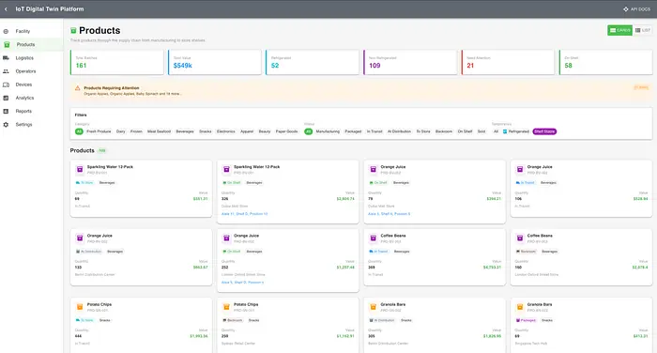Image resolution: width=657 pixels, height=353 pixels.
Task: Filter by At Distribution status
Action: 399,131
